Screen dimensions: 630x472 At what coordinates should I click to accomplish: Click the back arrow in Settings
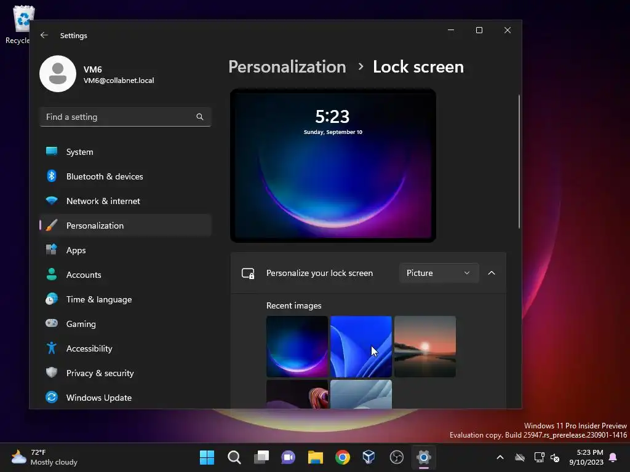click(44, 35)
